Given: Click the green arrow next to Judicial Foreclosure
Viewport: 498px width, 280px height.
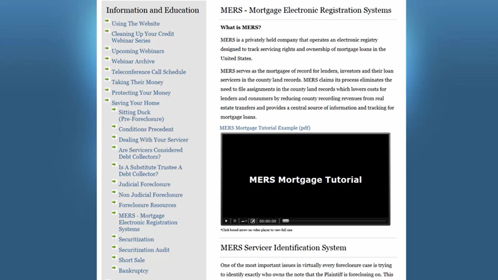Looking at the screenshot, I should (x=114, y=181).
